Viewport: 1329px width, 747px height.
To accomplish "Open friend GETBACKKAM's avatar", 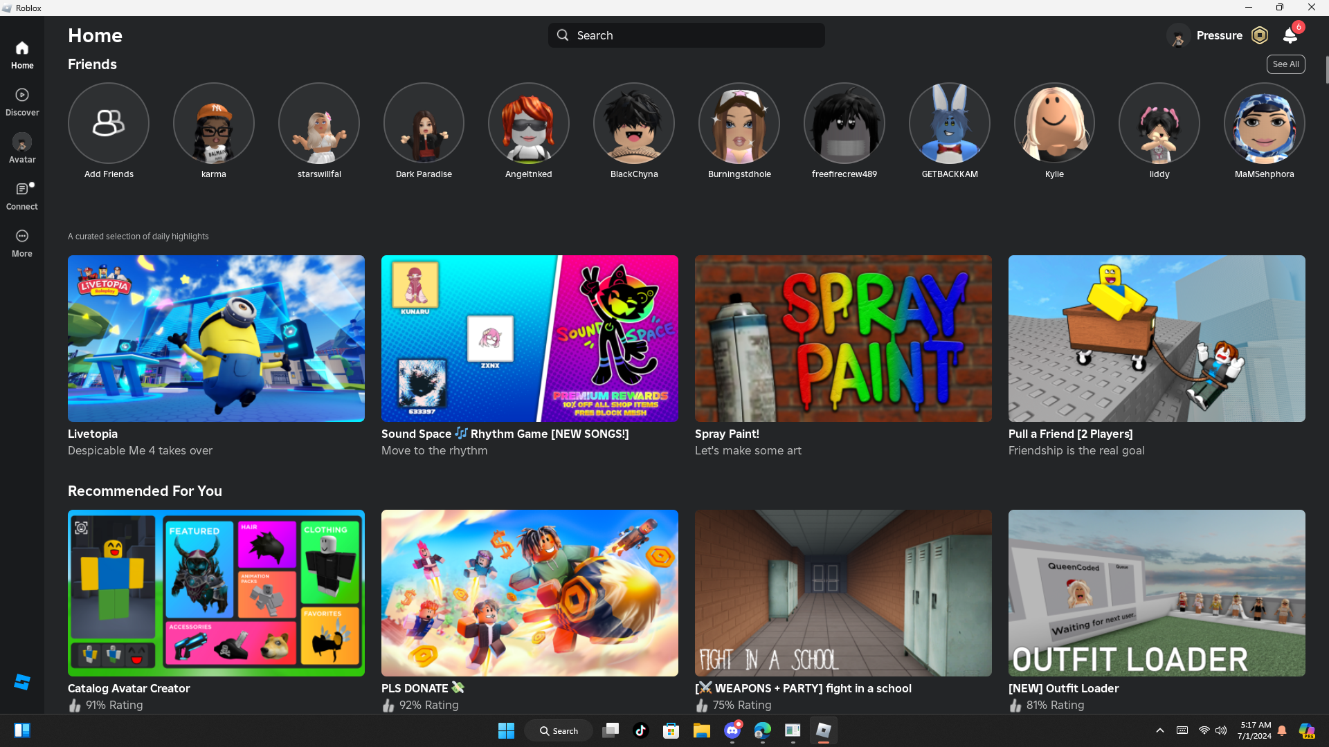I will point(950,123).
